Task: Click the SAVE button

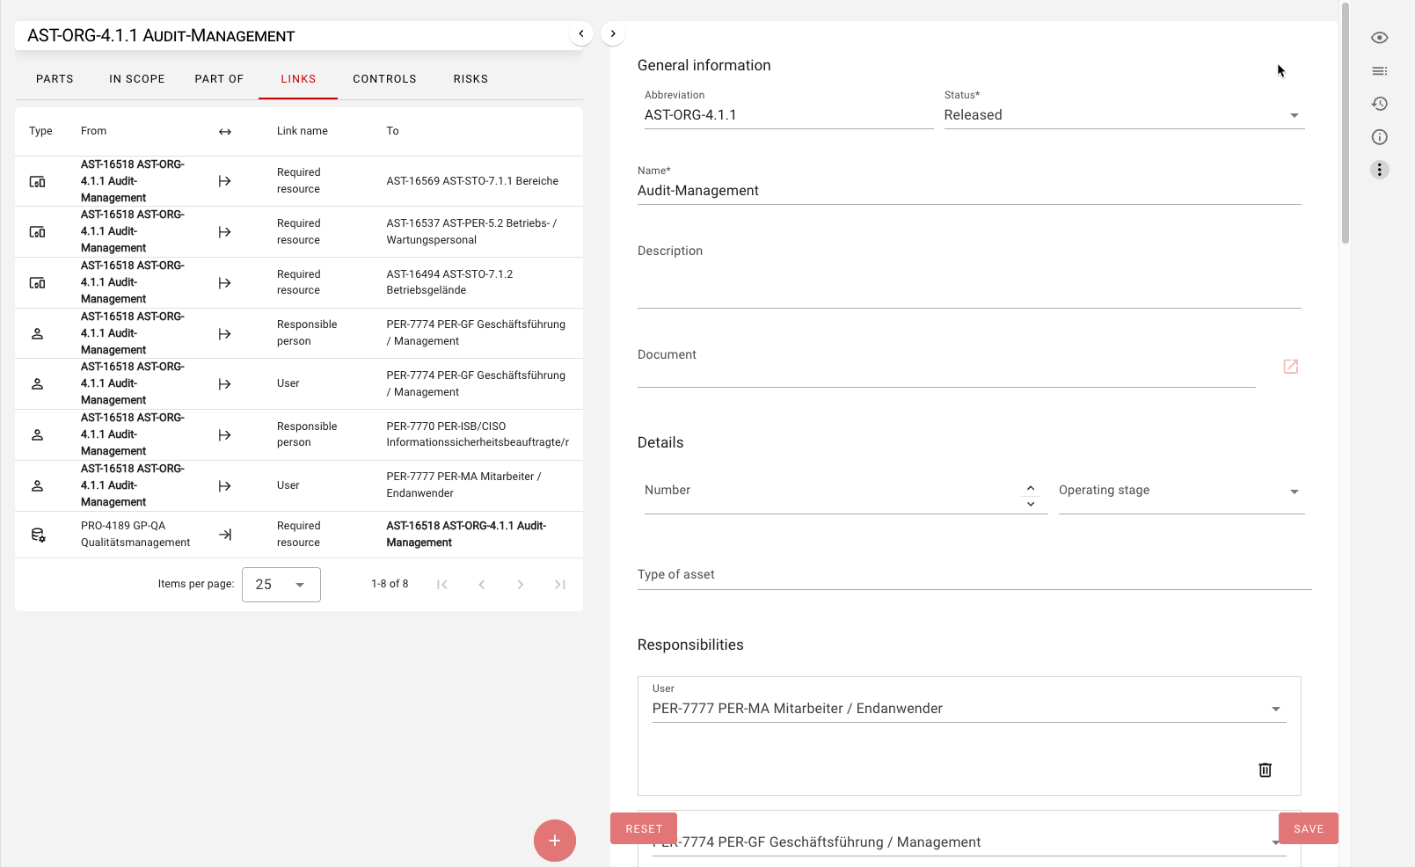Action: [1308, 829]
